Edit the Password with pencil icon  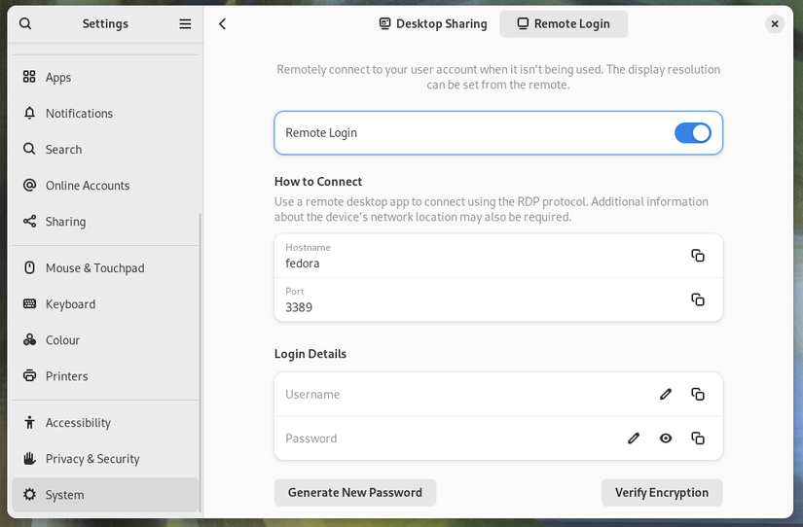(634, 438)
